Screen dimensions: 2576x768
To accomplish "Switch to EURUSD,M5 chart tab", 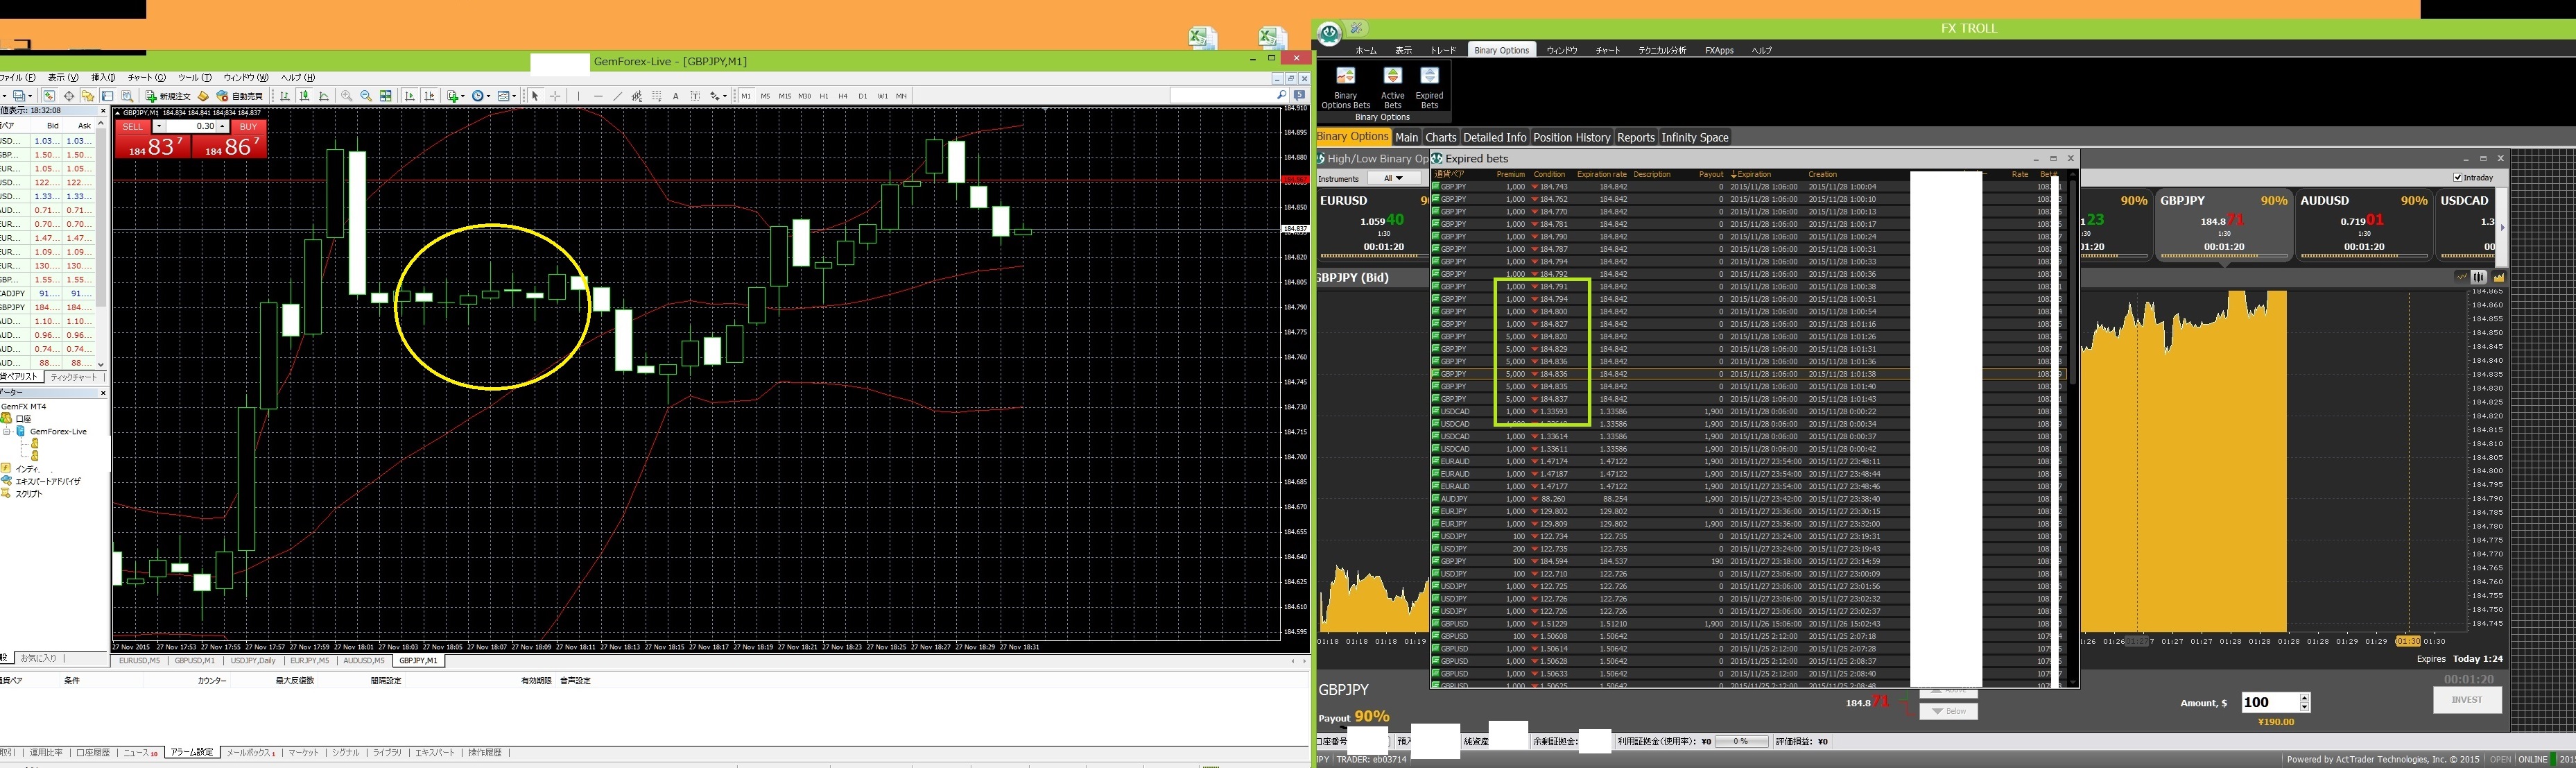I will point(139,661).
